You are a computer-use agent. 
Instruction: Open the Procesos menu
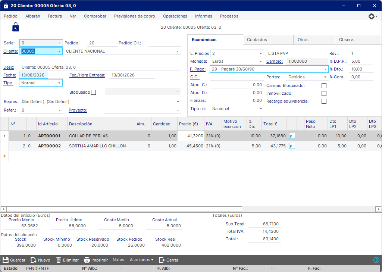[229, 16]
